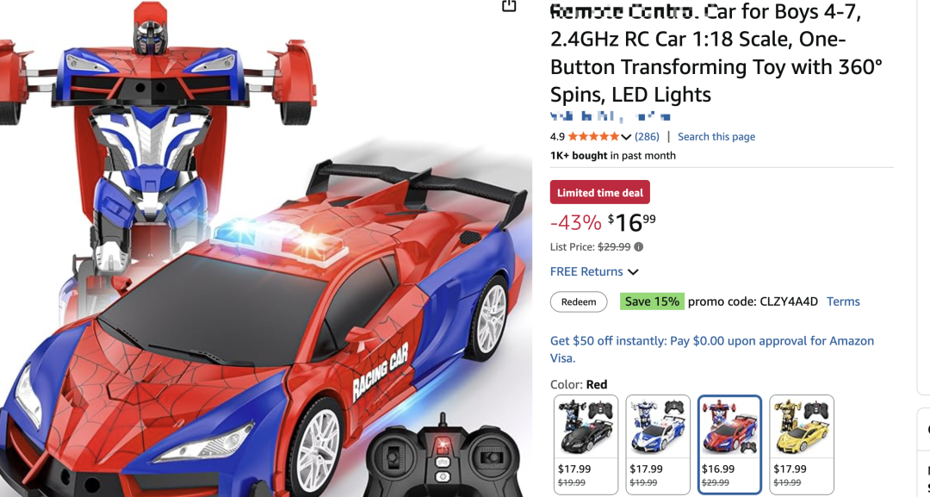This screenshot has height=497, width=930.
Task: Select the black car color swatch
Action: pos(586,444)
